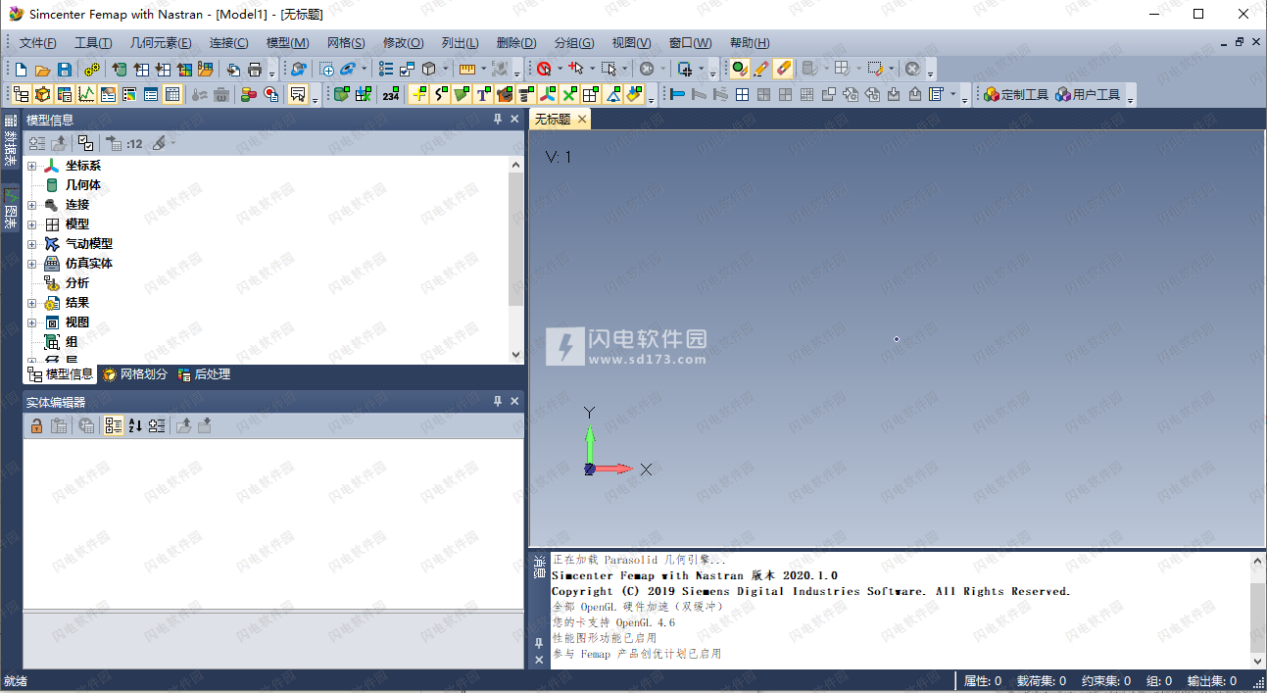Toggle the categorized view in the entity editor
This screenshot has width=1267, height=693.
[x=114, y=425]
